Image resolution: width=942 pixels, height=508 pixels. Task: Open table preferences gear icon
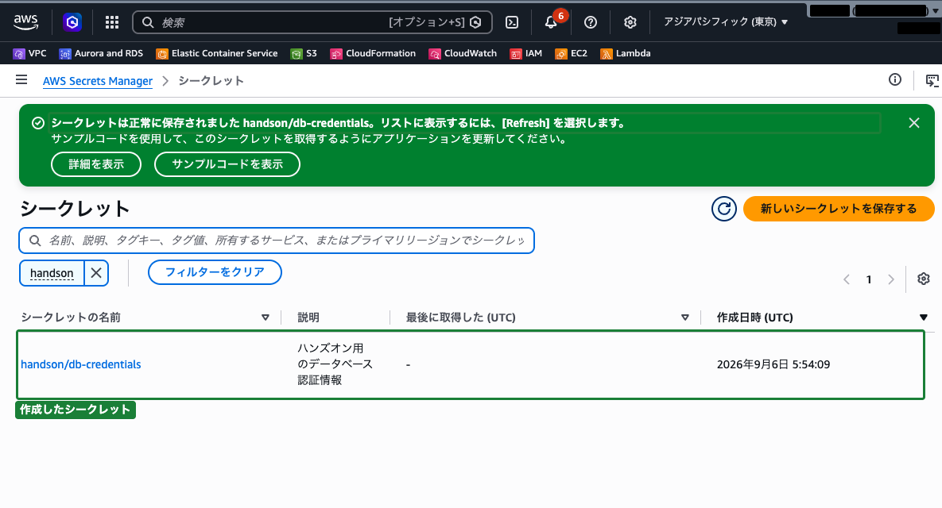(924, 279)
